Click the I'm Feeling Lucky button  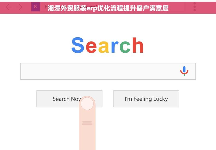146,98
